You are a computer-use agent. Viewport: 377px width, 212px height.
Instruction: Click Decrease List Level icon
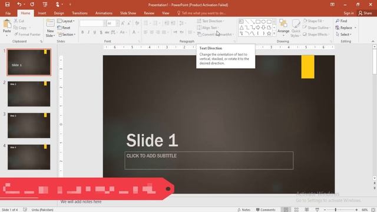pyautogui.click(x=167, y=23)
